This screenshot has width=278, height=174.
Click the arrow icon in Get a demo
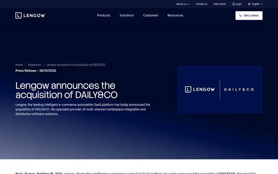tap(240, 15)
